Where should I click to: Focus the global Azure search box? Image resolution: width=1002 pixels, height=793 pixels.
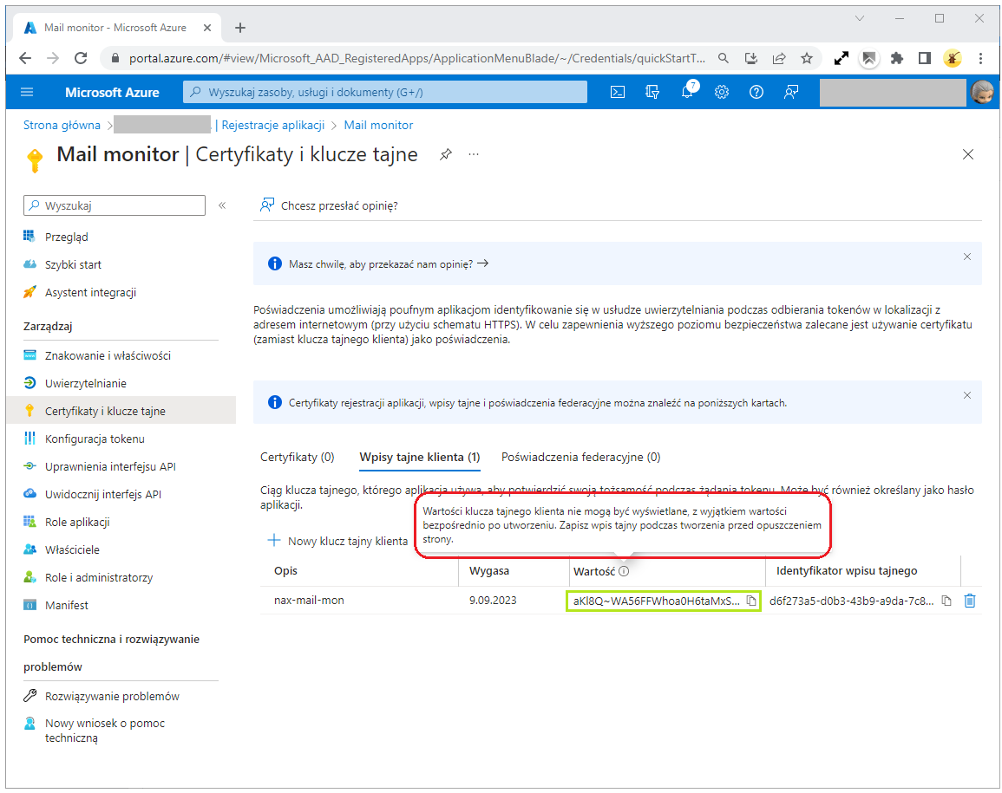point(385,92)
